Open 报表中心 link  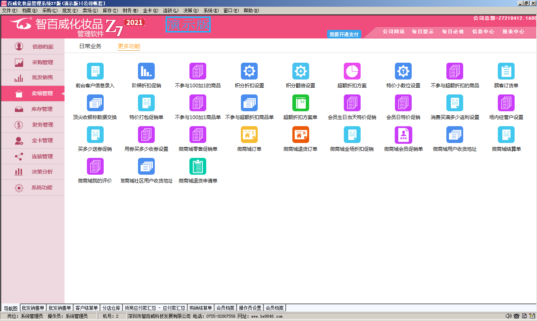[513, 32]
